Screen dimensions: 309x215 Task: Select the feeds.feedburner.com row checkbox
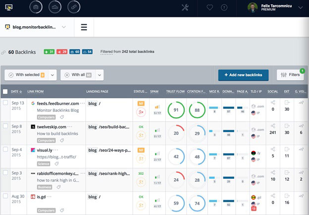click(x=5, y=103)
